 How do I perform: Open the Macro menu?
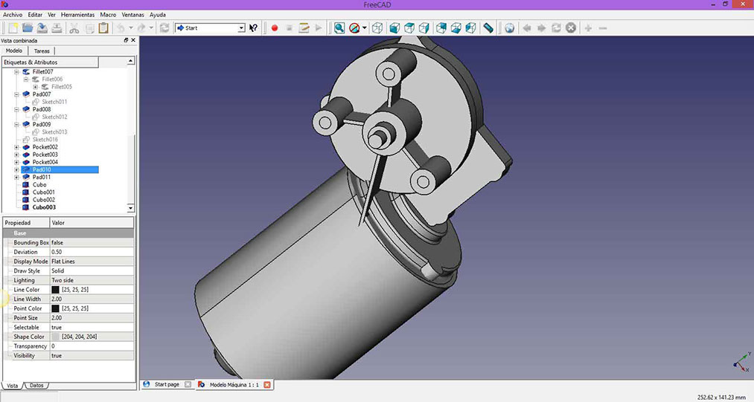[x=108, y=15]
